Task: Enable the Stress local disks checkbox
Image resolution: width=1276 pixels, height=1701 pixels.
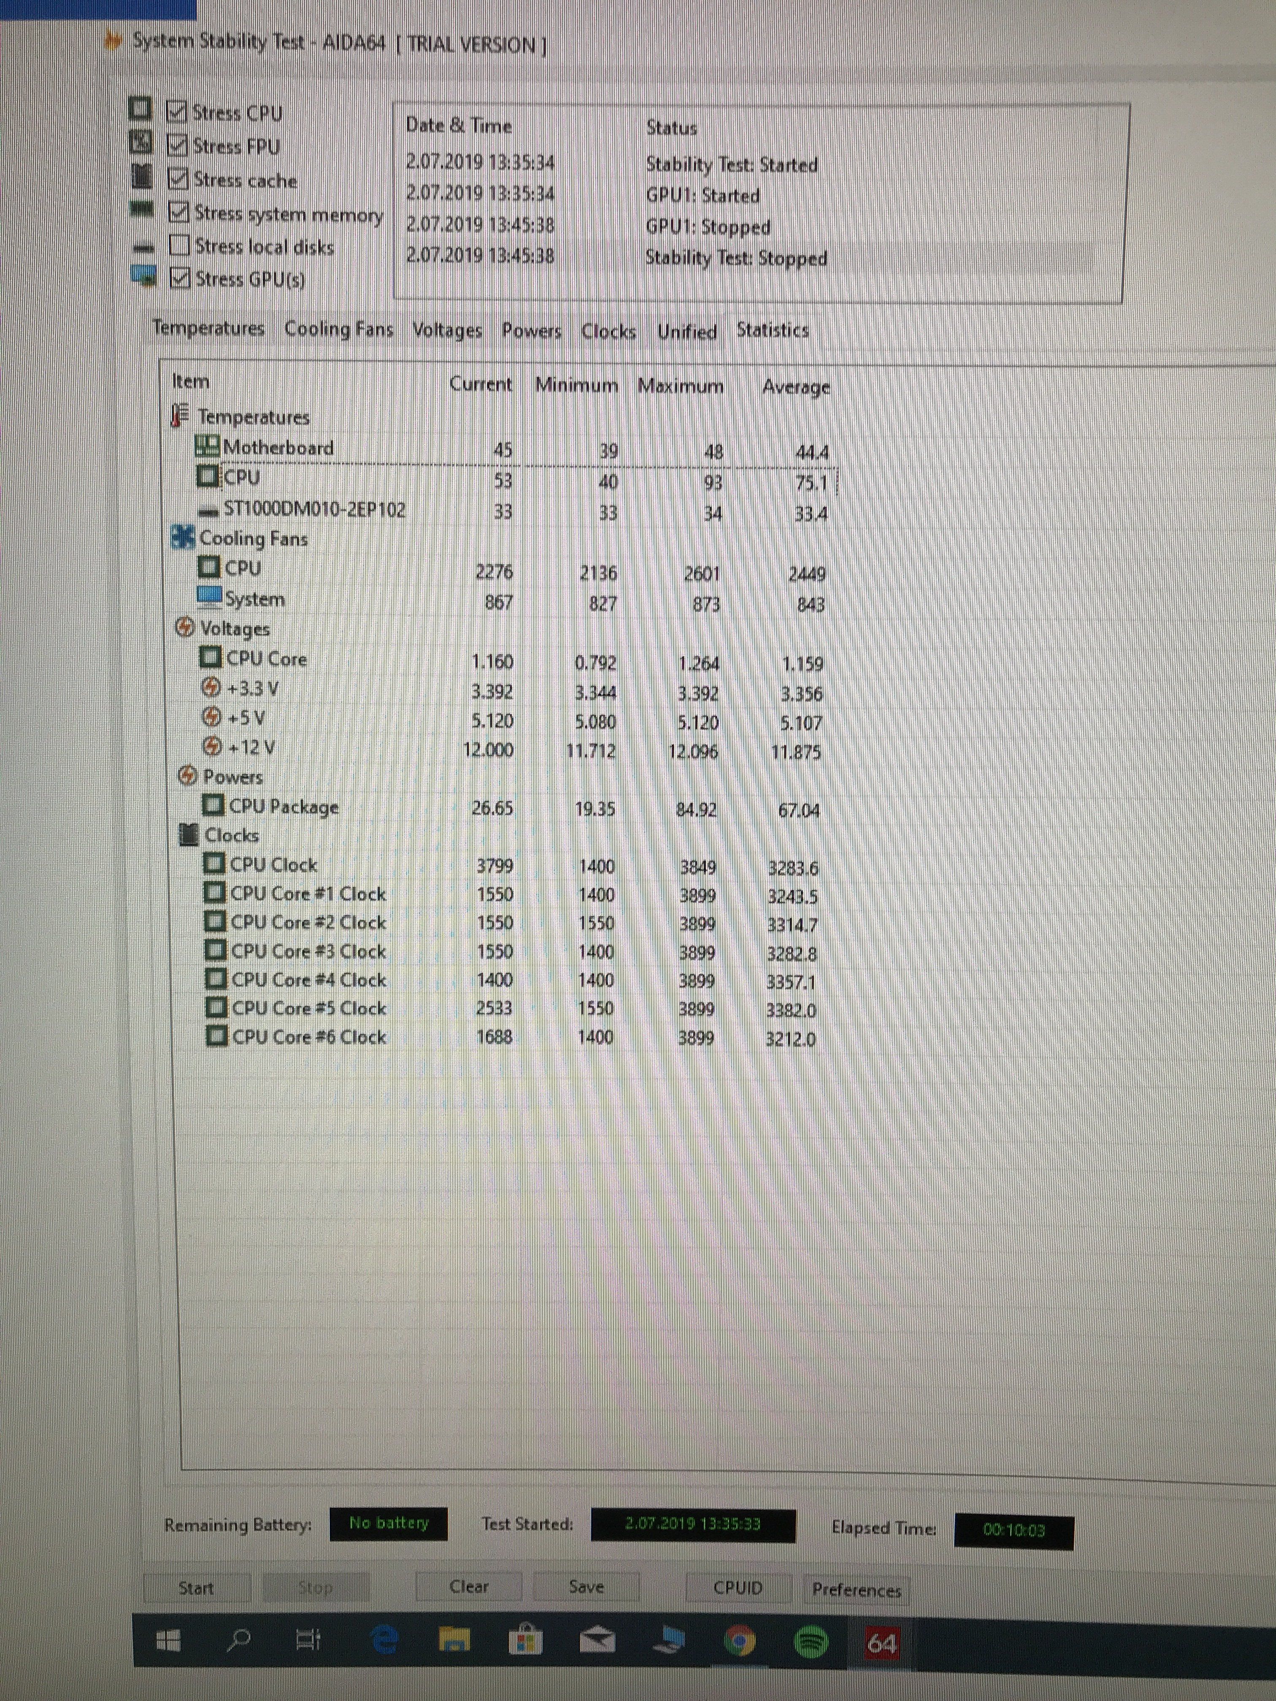Action: (x=179, y=245)
